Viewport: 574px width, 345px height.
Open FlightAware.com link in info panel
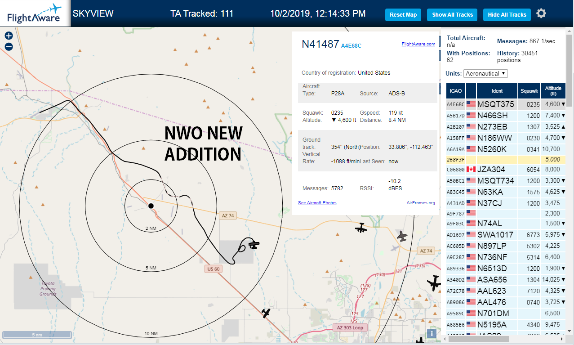418,44
